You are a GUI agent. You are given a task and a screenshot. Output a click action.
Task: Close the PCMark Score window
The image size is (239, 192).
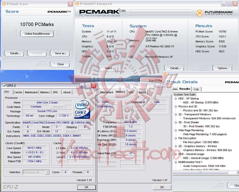point(70,4)
